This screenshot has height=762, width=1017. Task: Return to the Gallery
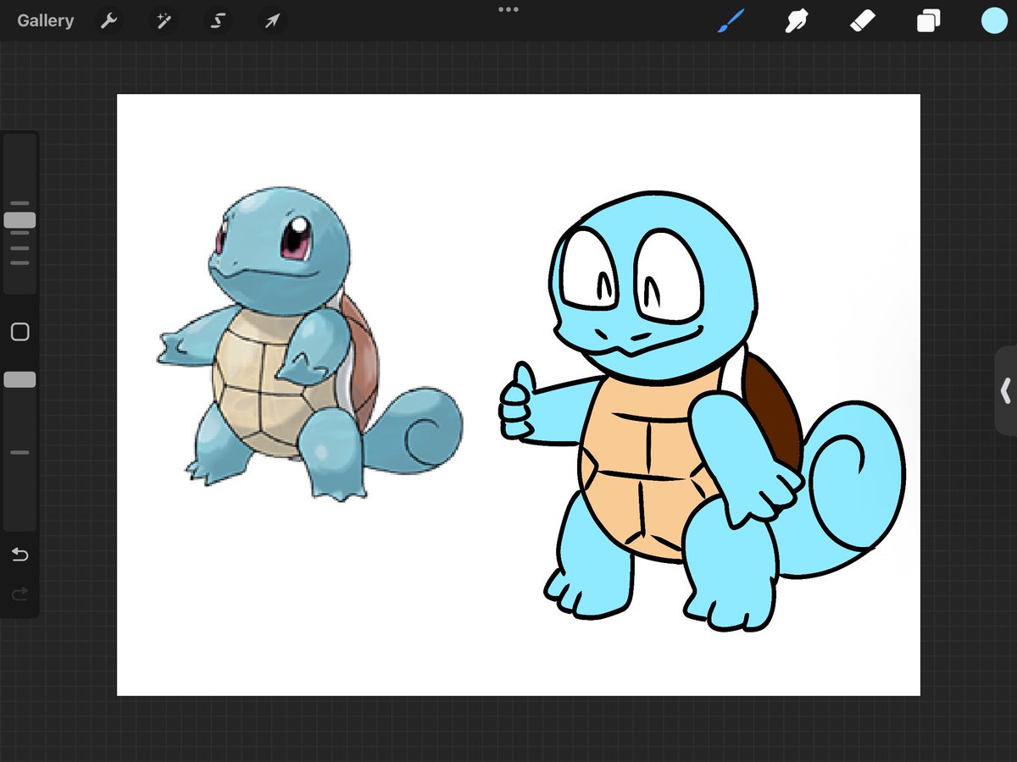point(45,20)
